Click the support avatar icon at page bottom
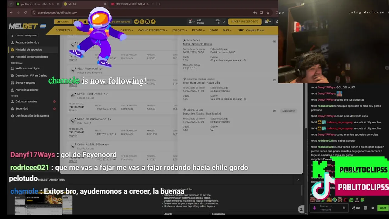The height and width of the screenshot is (219, 389). (301, 209)
